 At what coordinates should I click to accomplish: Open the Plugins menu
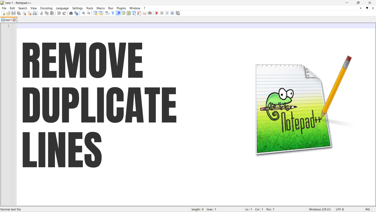(121, 8)
